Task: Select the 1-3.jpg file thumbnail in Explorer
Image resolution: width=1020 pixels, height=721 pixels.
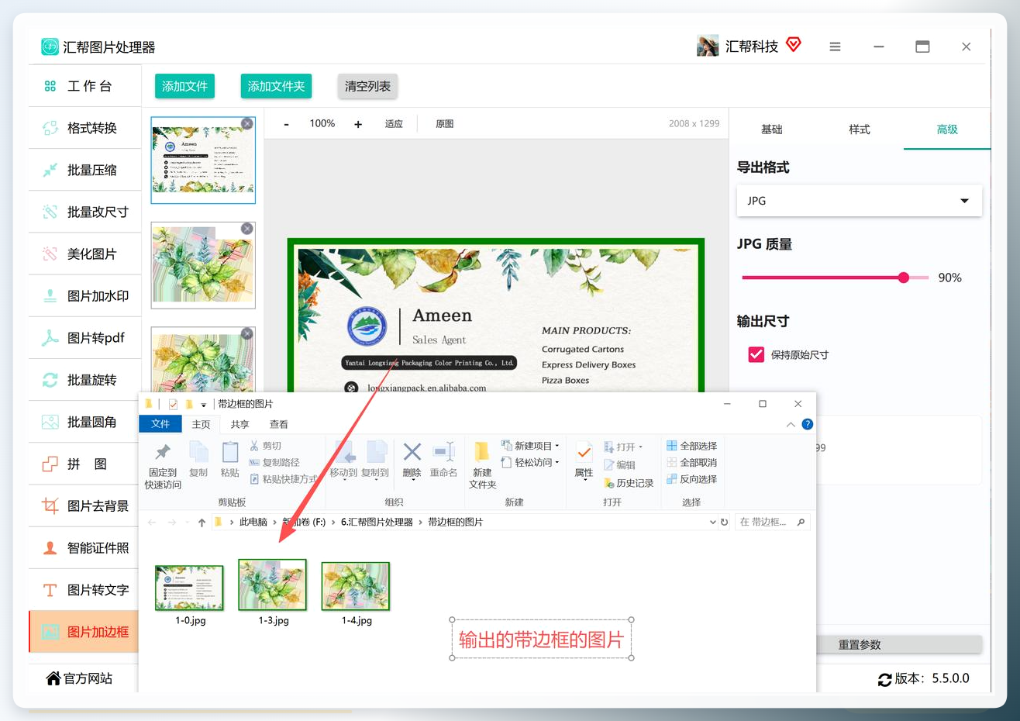Action: (x=273, y=585)
